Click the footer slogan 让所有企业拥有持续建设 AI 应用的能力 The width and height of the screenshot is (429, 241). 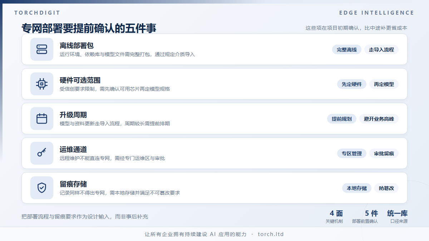click(x=196, y=235)
